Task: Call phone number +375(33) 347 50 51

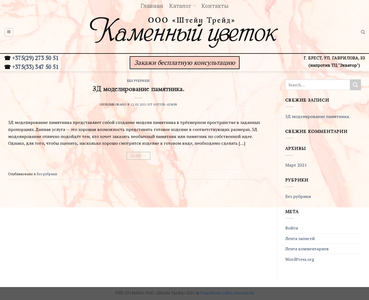Action: point(35,67)
